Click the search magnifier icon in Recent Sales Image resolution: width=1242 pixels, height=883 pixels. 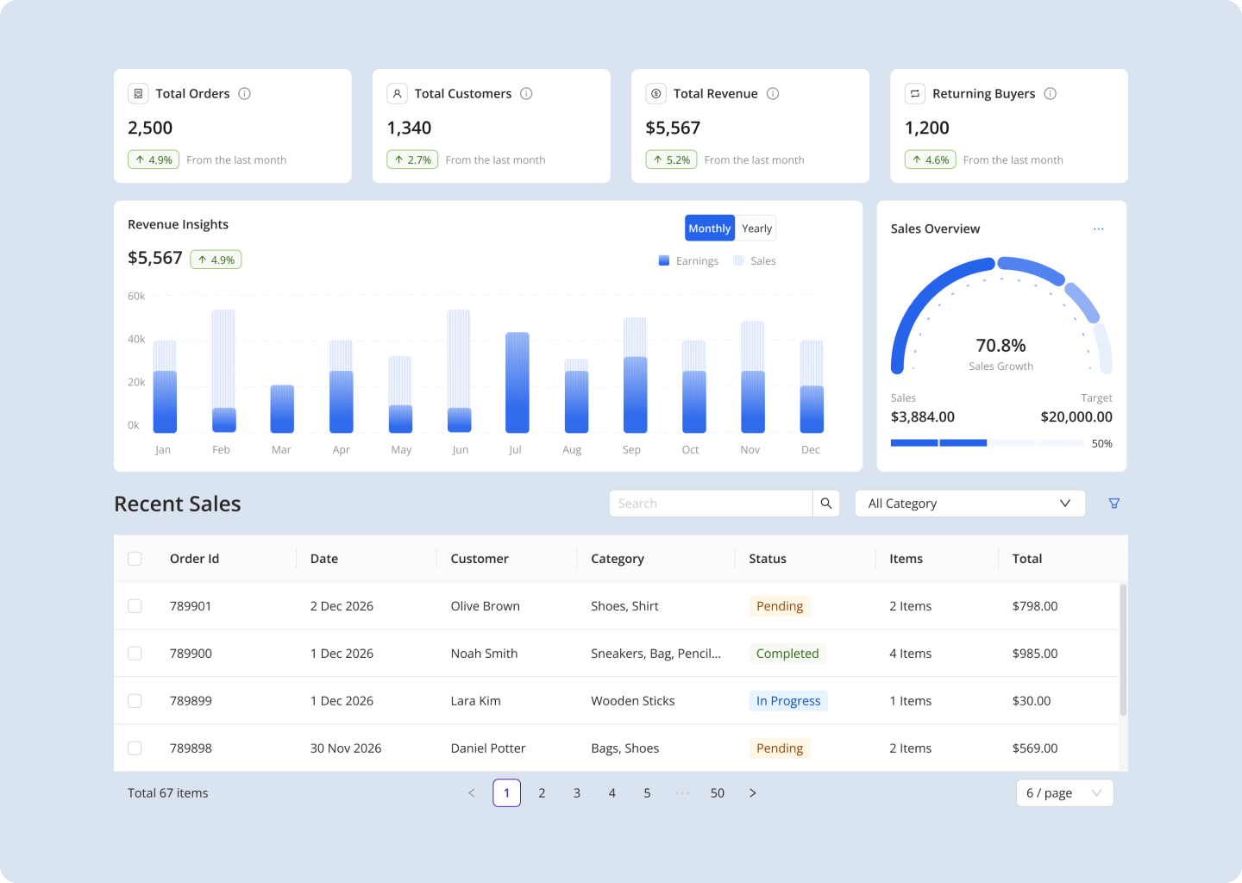tap(826, 503)
